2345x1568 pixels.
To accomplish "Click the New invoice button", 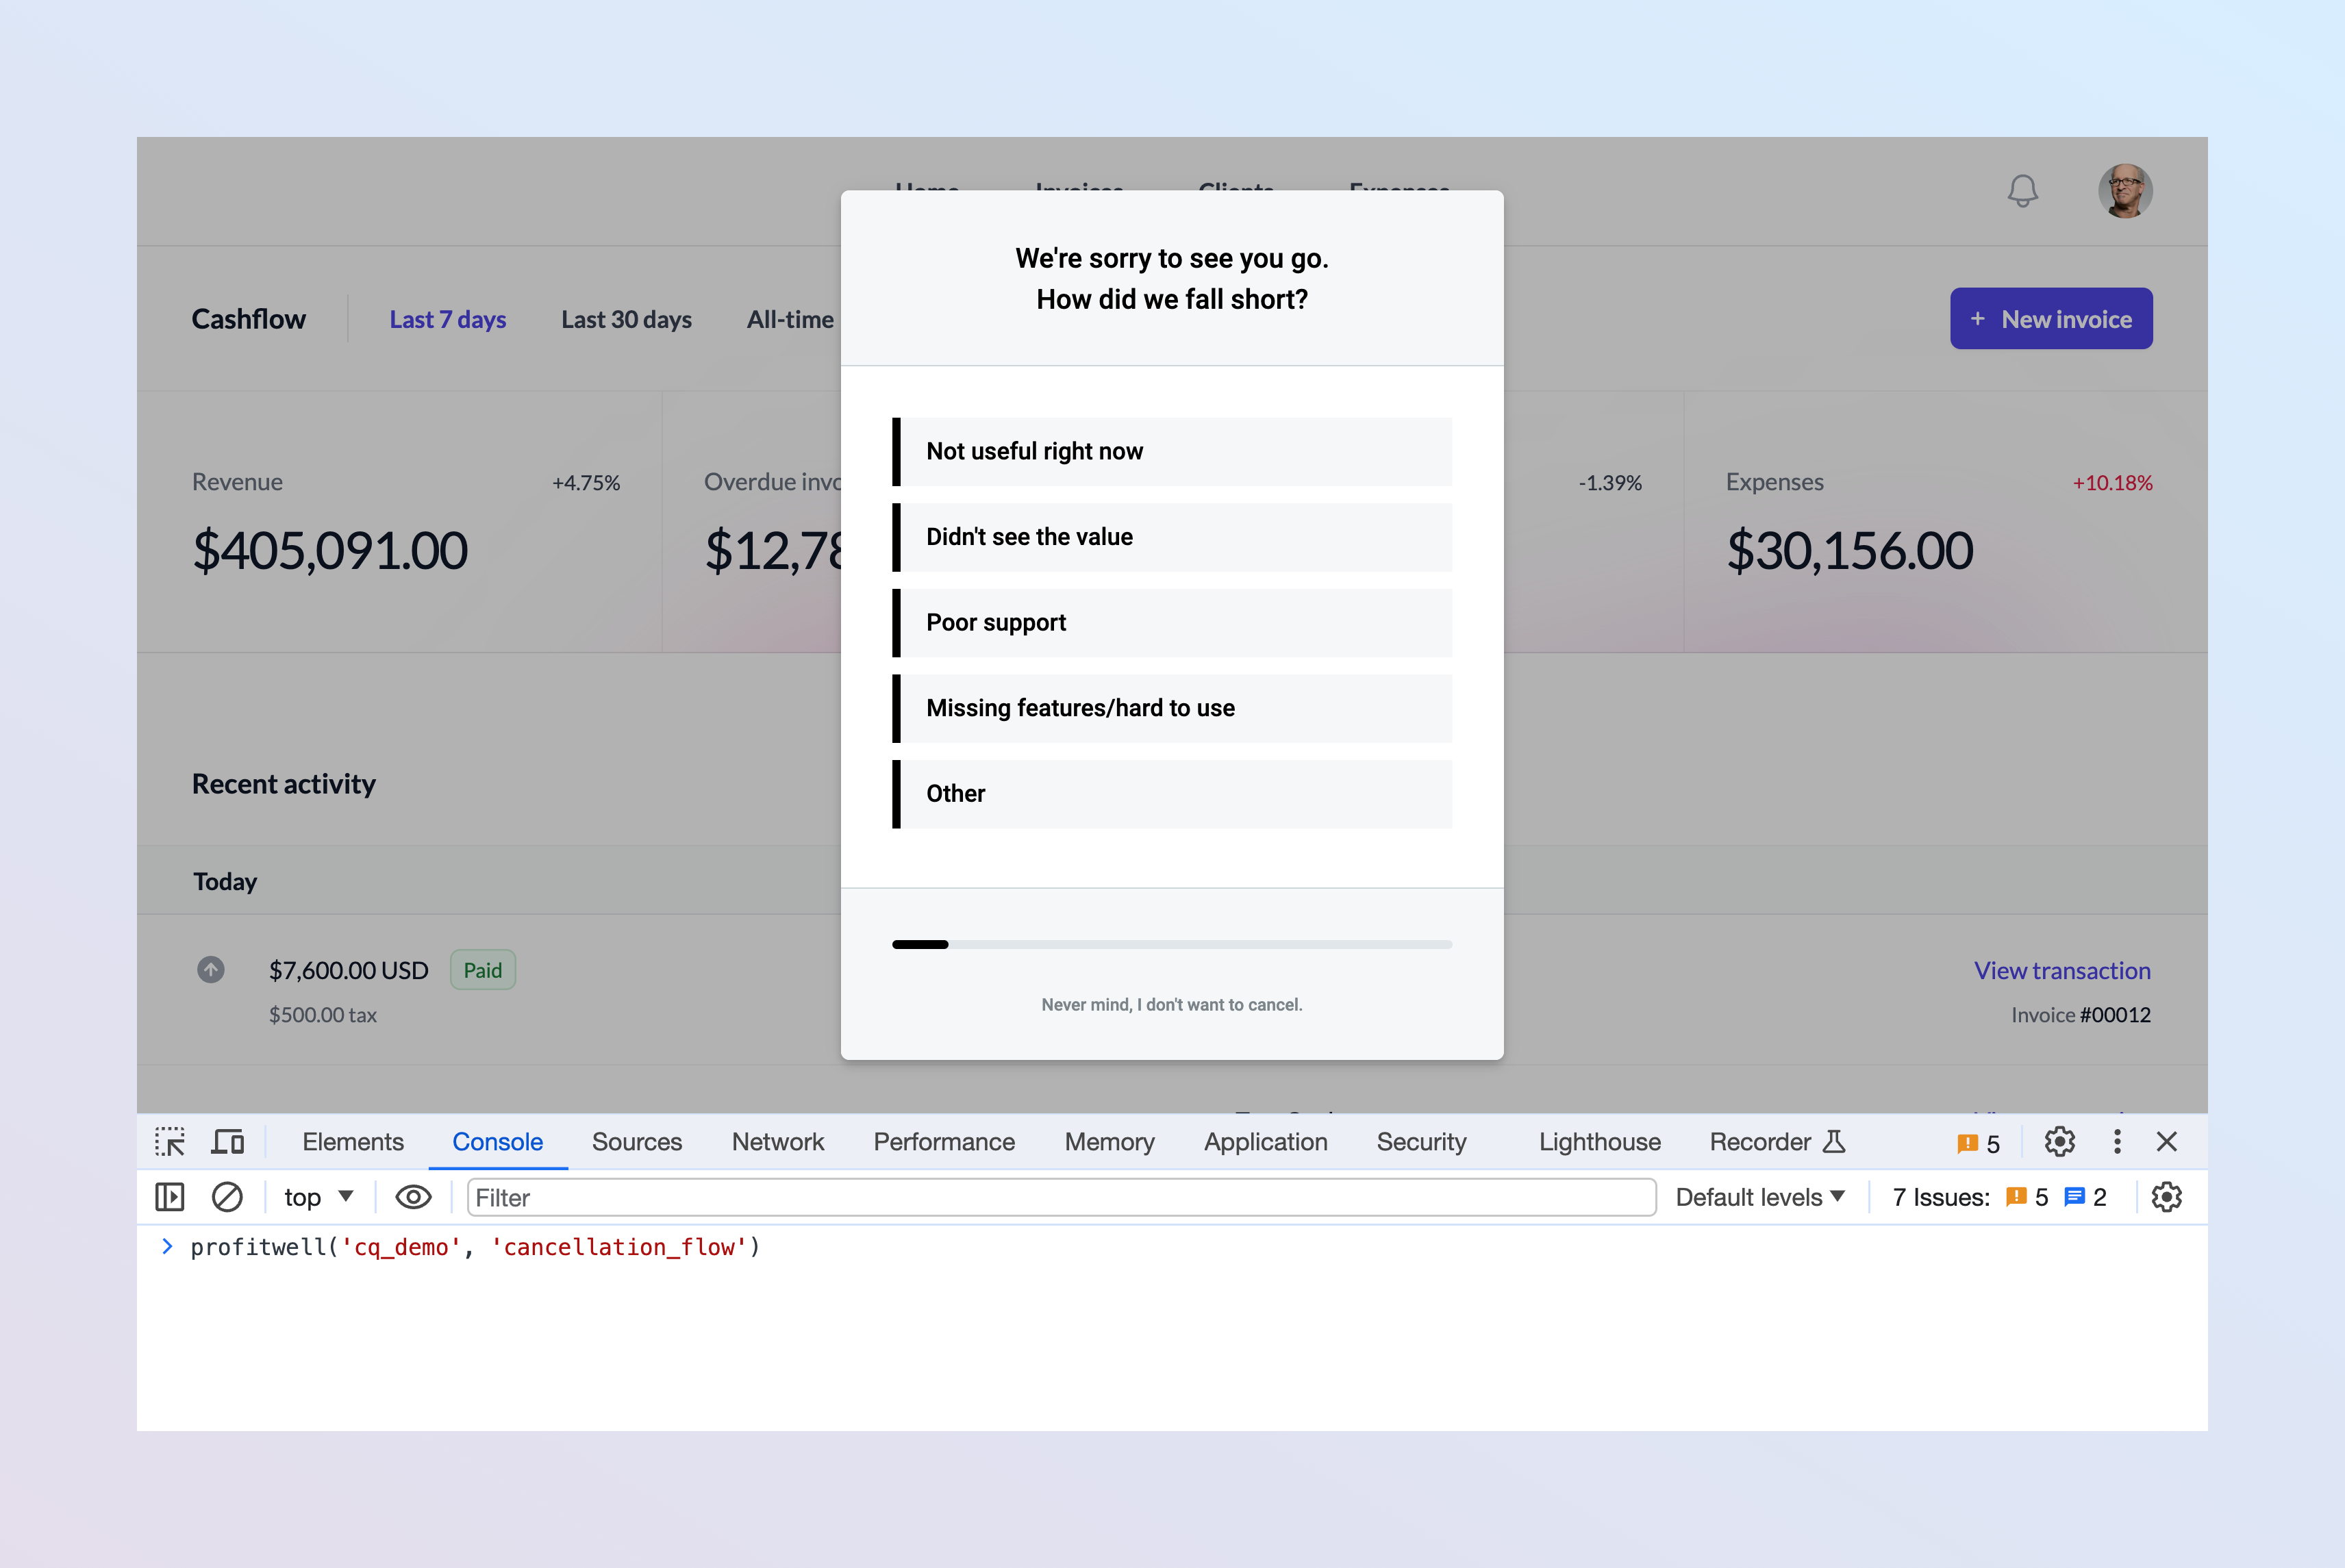I will pos(2051,318).
